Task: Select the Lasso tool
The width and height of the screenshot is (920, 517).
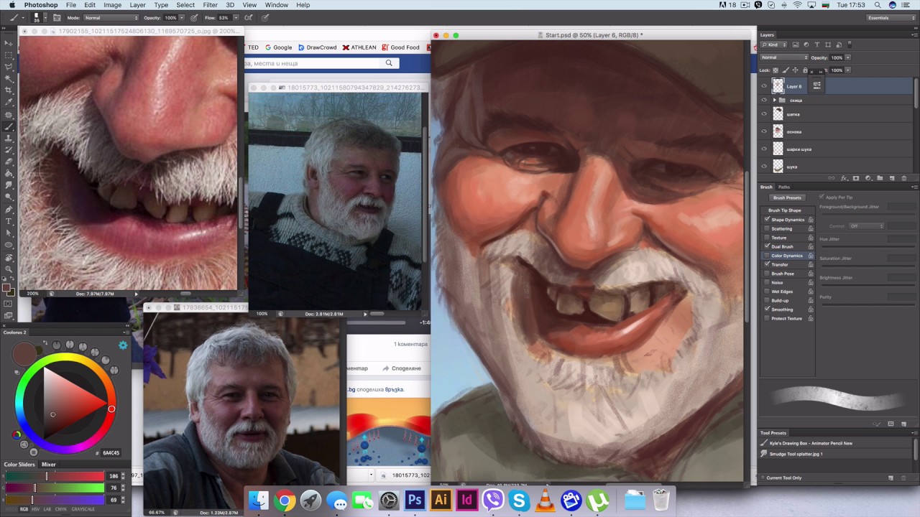Action: [x=9, y=67]
